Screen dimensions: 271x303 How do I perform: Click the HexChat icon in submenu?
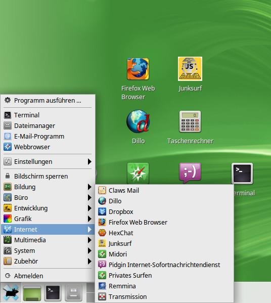(x=102, y=233)
